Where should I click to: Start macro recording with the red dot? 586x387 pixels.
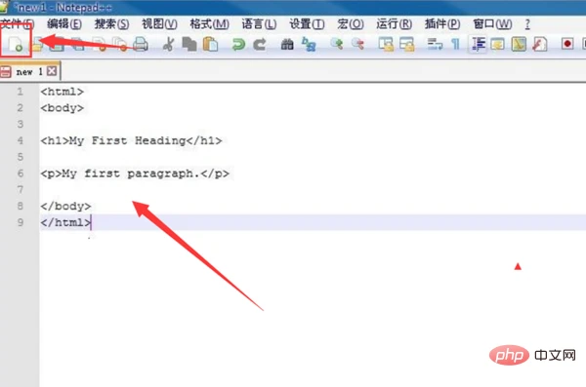click(567, 44)
